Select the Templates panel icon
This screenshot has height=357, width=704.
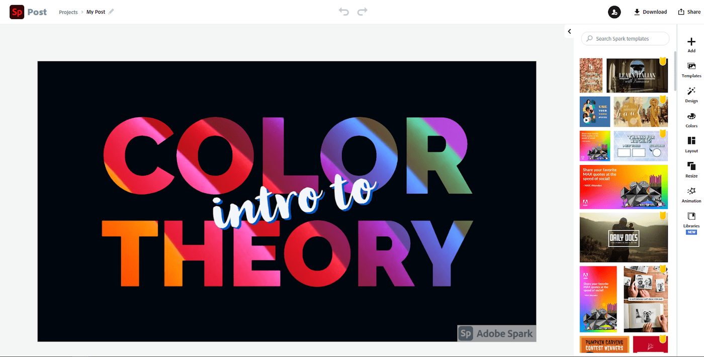(691, 69)
